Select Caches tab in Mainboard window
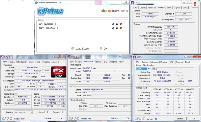 click(79, 62)
